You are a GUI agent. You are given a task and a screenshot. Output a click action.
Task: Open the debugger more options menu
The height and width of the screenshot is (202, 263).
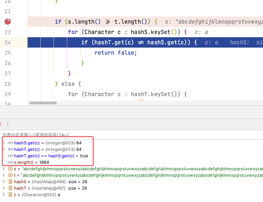coord(8,124)
